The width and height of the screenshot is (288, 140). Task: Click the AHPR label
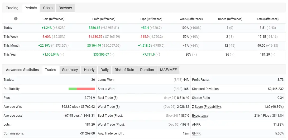[197, 125]
